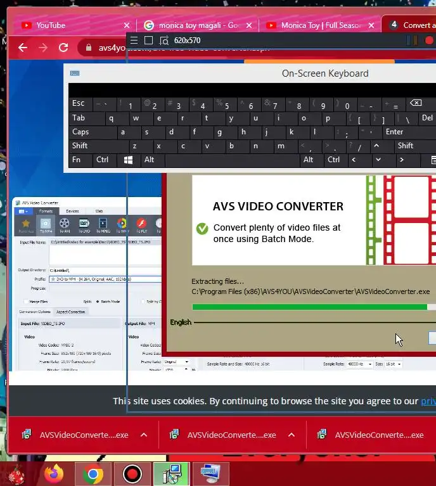Image resolution: width=436 pixels, height=486 pixels.
Task: Click the up arrow key on keyboard
Action: [x=376, y=146]
